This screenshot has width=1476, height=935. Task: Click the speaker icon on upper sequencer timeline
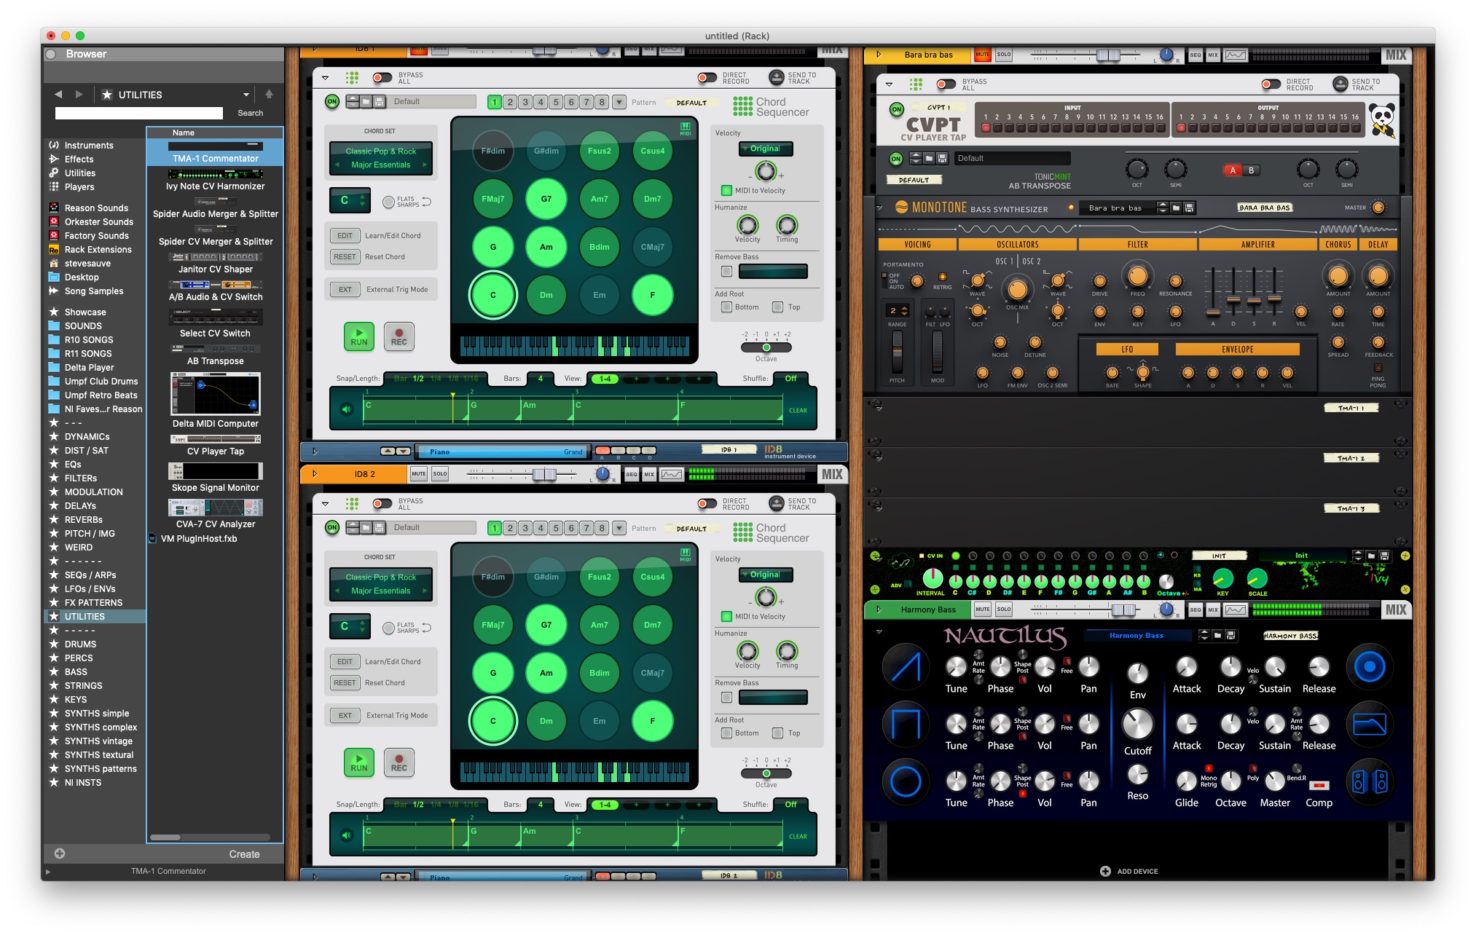(x=347, y=409)
